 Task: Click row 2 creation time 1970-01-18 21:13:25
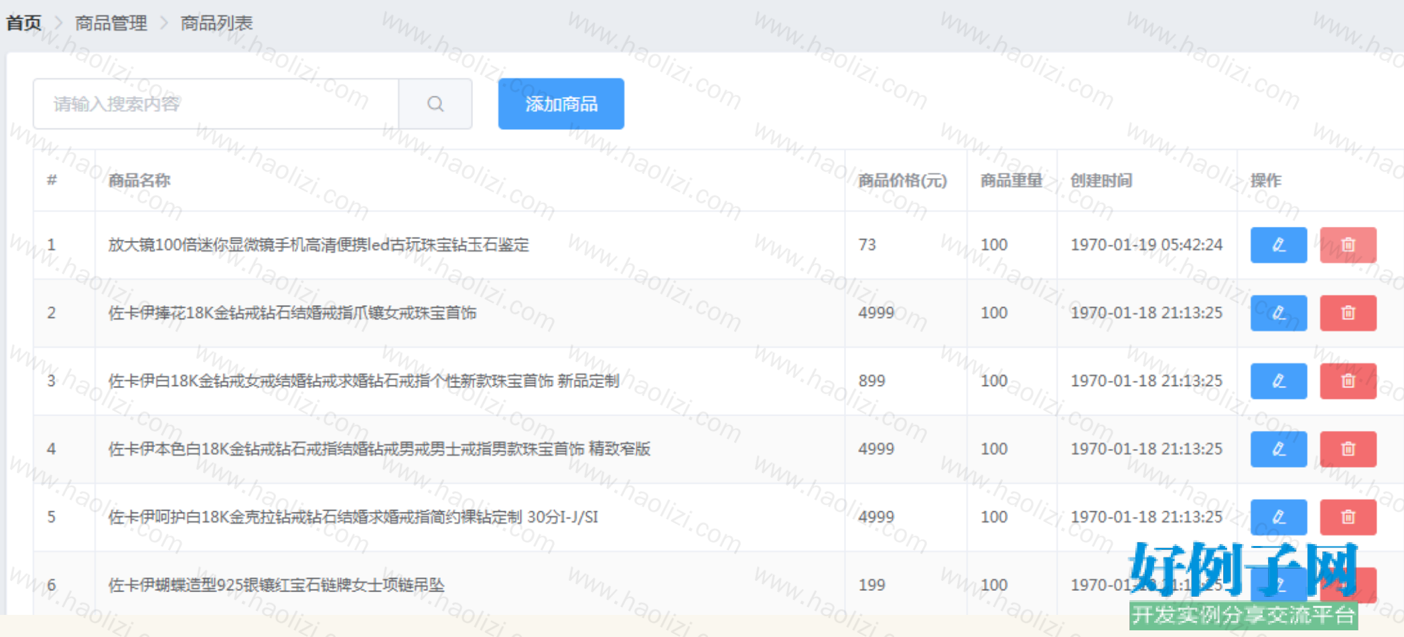pos(1147,313)
